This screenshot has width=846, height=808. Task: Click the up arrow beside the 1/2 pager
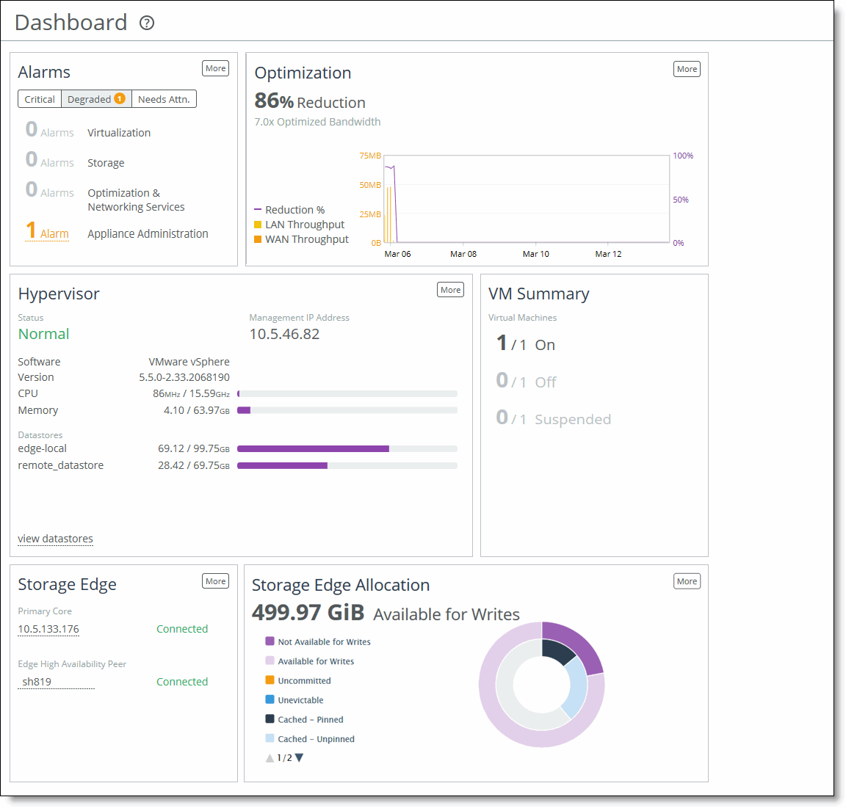click(x=270, y=757)
